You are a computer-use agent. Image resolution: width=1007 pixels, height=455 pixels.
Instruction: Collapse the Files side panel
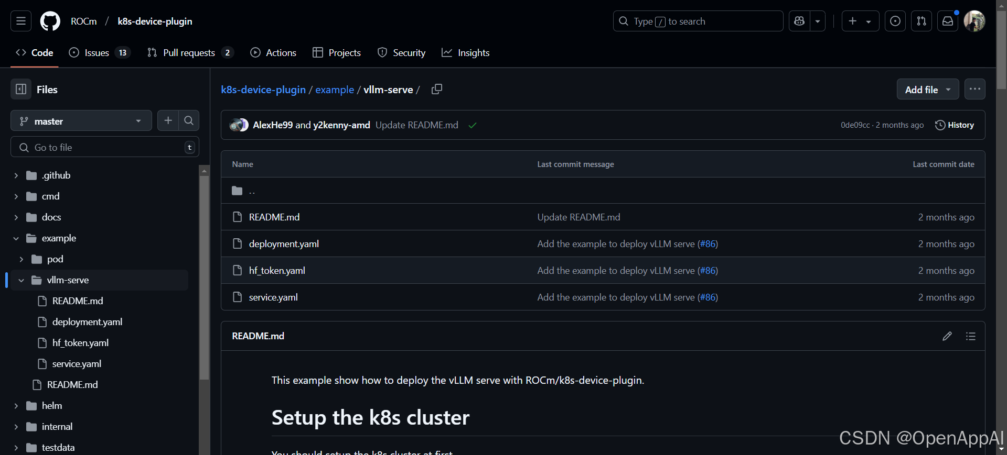click(21, 89)
